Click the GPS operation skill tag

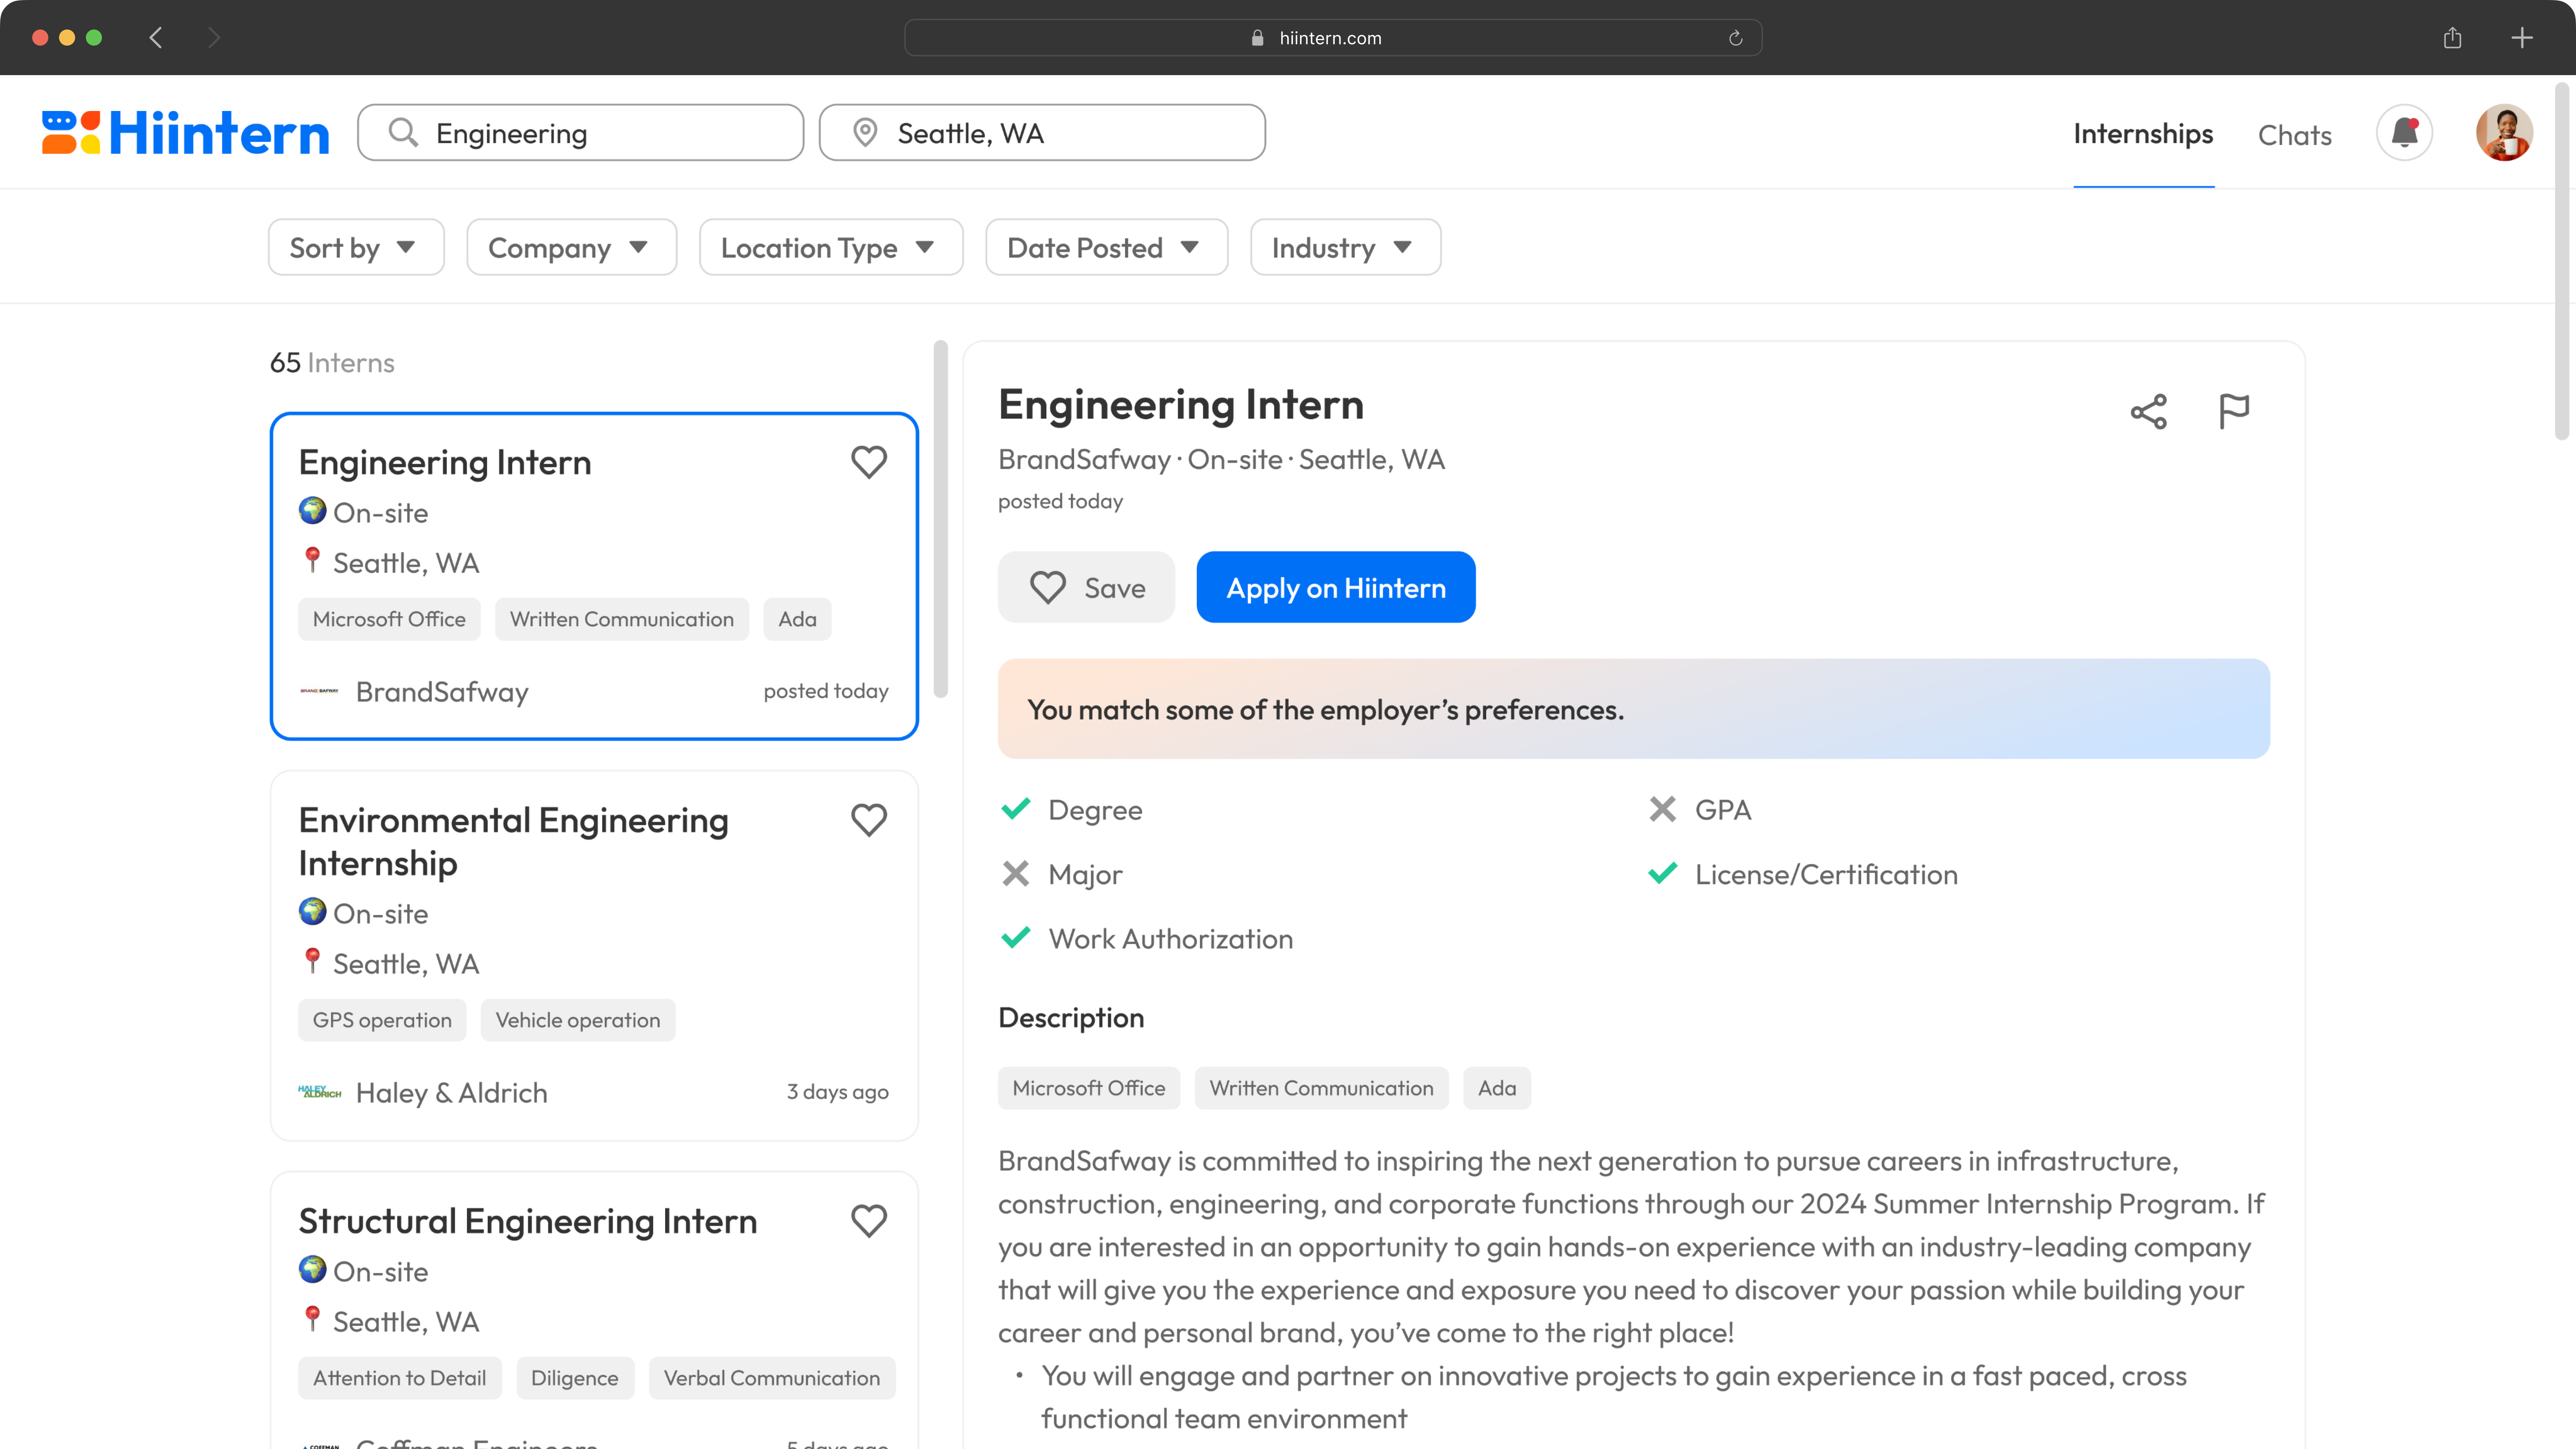point(382,1020)
